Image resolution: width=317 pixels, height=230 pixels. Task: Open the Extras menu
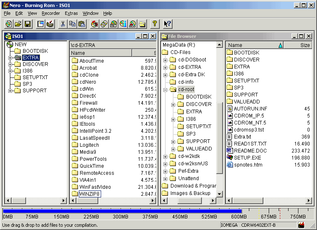[x=71, y=13]
